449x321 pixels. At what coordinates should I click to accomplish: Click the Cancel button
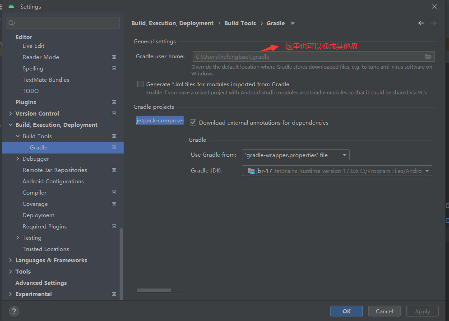pos(384,311)
